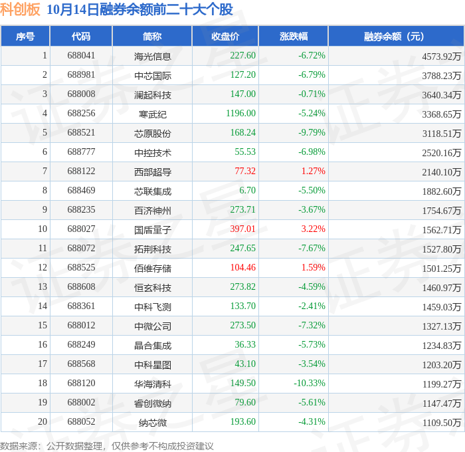
Task: Click change value -7.32%
Action: tap(312, 326)
